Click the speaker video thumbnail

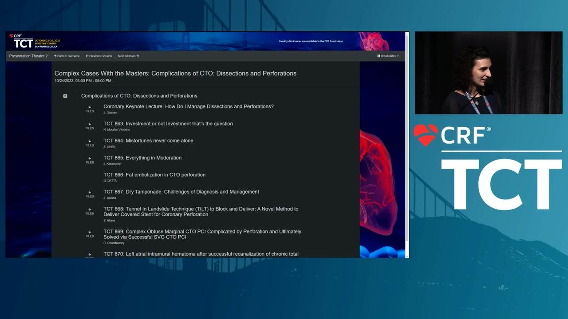[489, 73]
